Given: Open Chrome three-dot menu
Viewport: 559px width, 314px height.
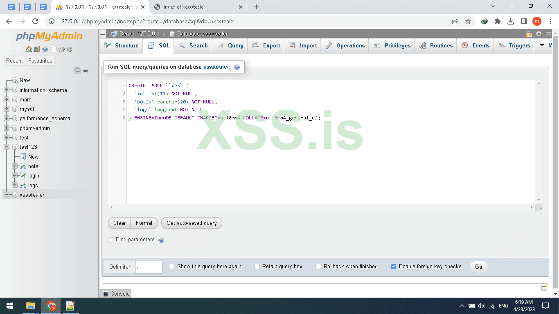Looking at the screenshot, I should tap(550, 21).
